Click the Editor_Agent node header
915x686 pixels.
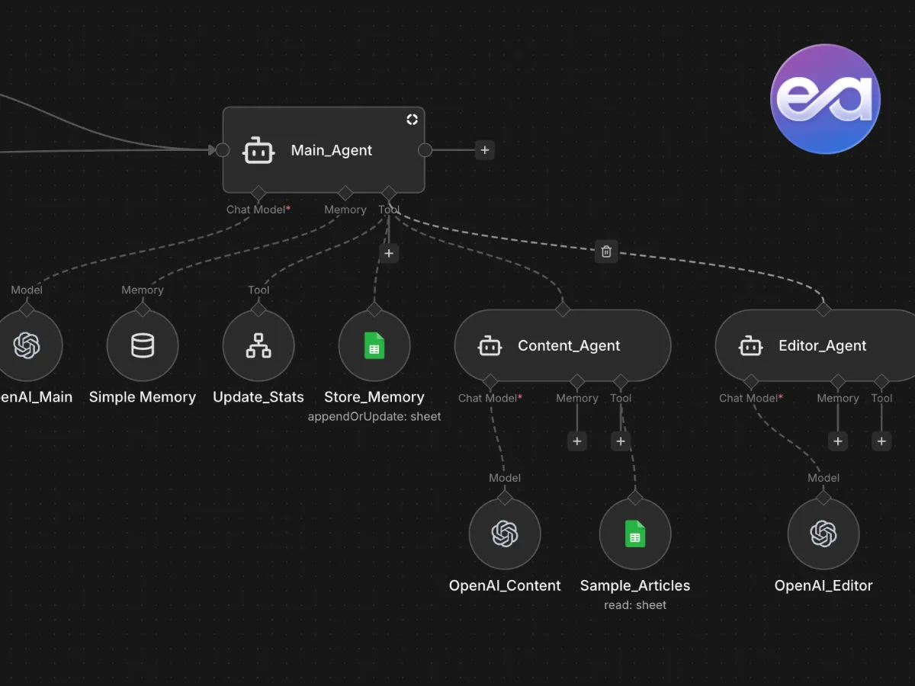[822, 345]
